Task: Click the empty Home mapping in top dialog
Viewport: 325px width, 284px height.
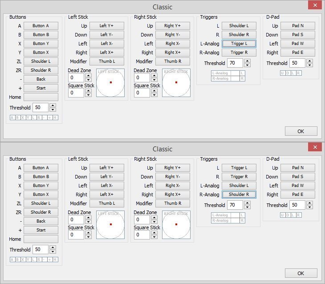Action: [41, 97]
